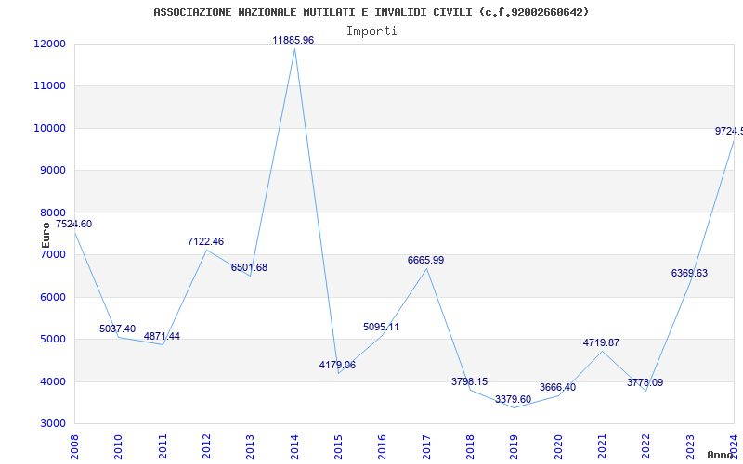Click the x-axis year 2011
The width and height of the screenshot is (743, 464).
tap(163, 446)
